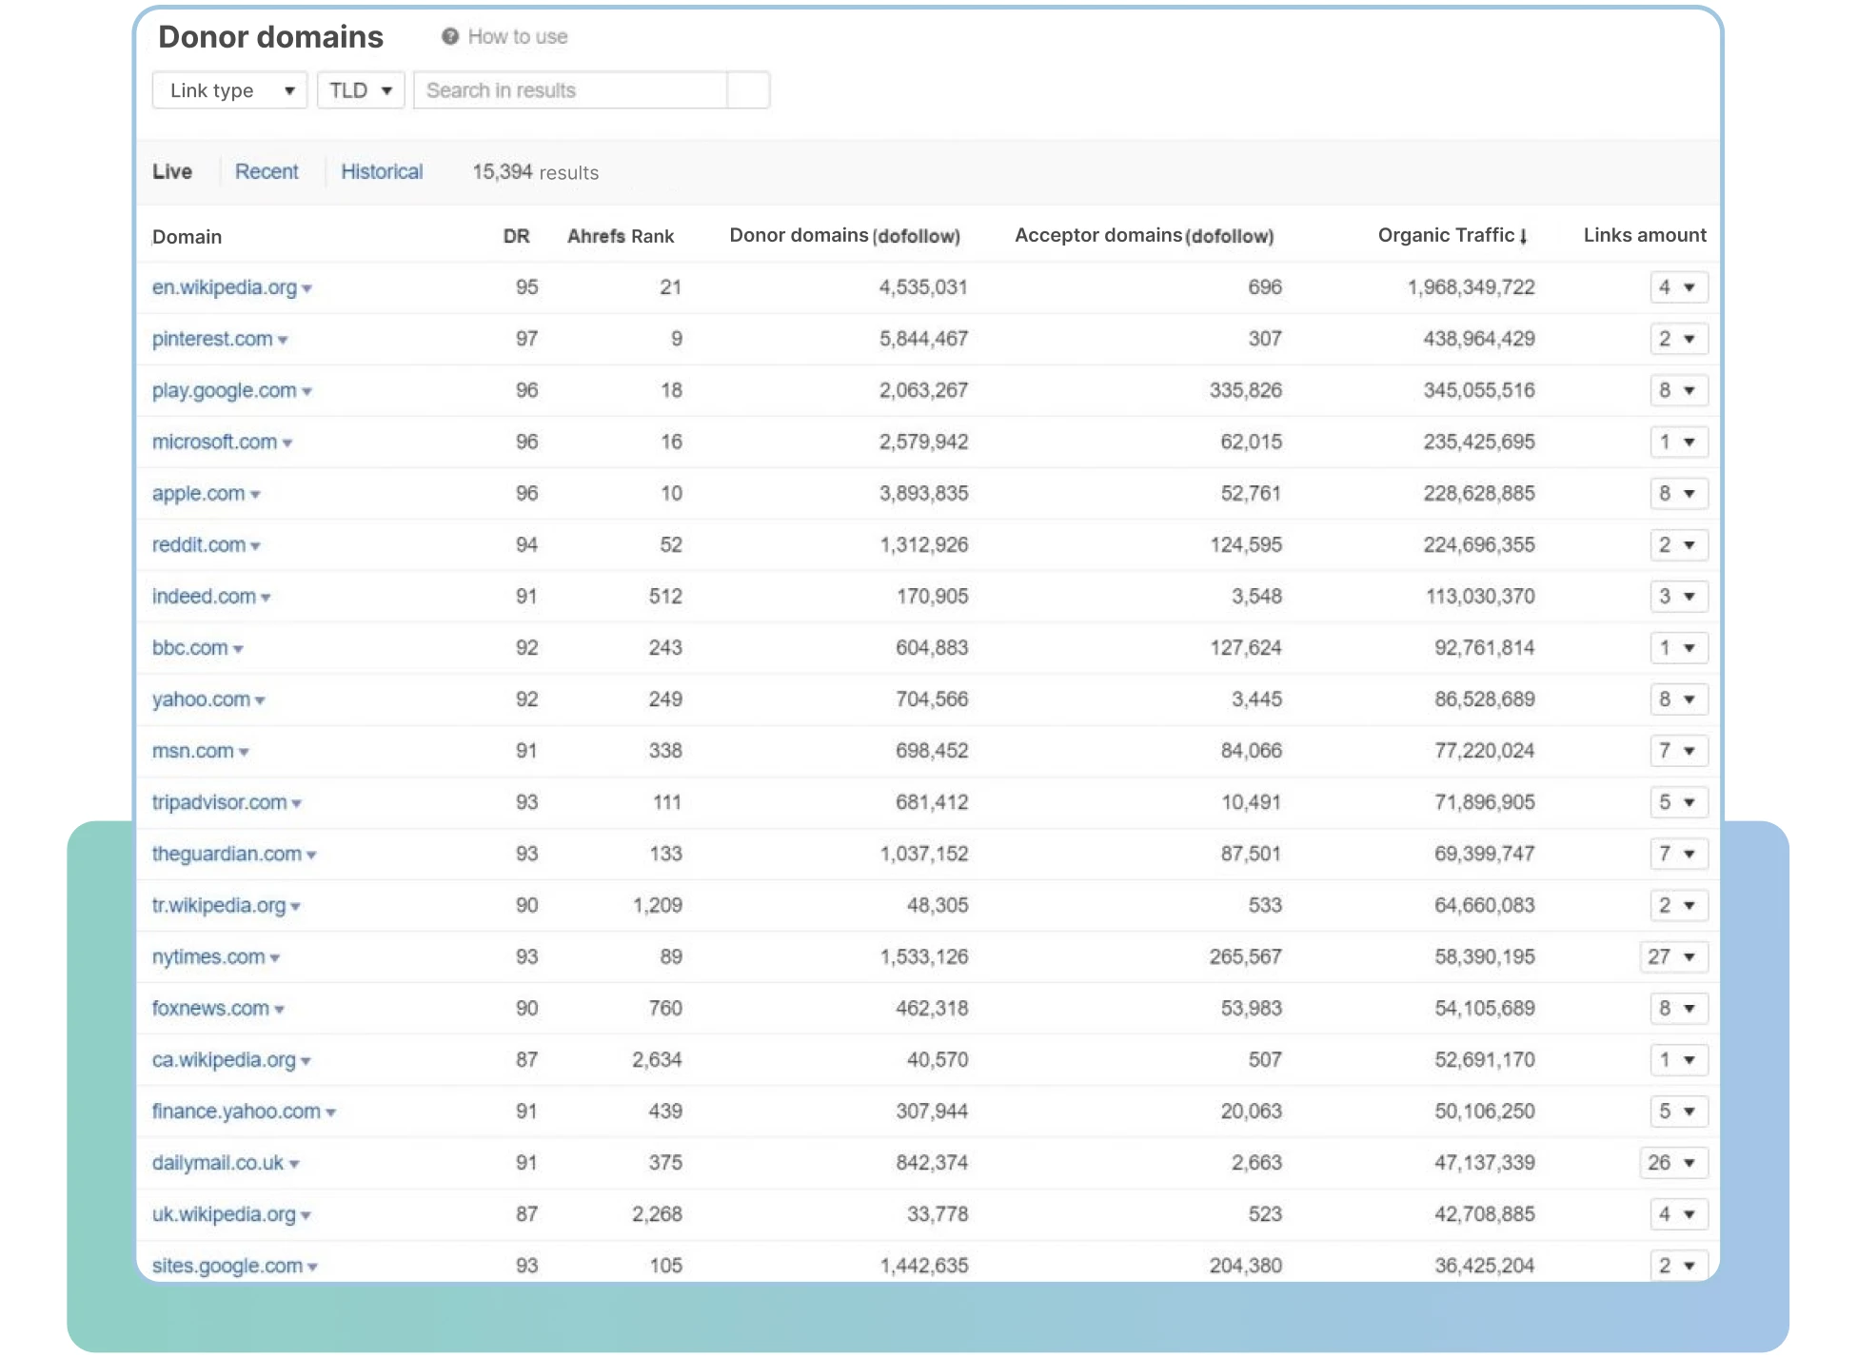This screenshot has width=1857, height=1358.
Task: Expand links amount dropdown for tripadvisor.com
Action: click(1679, 802)
